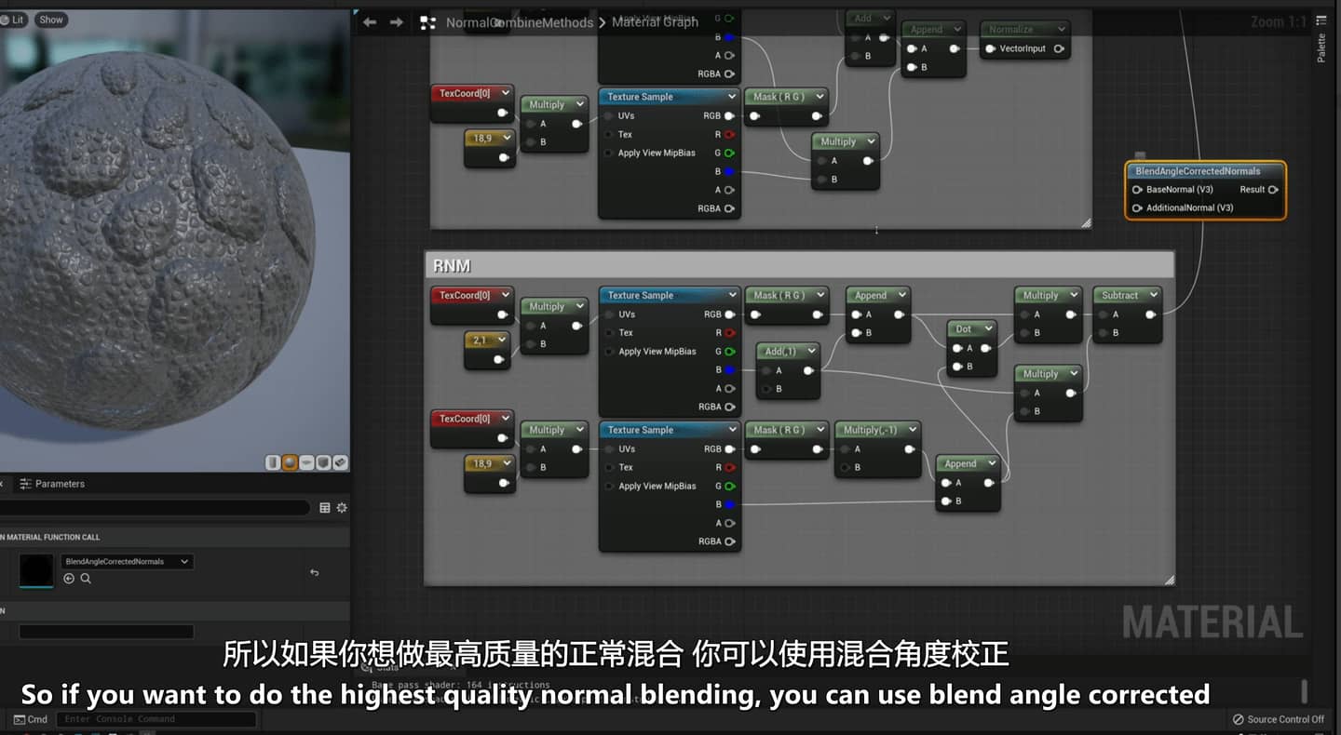Click the Zoom 1:1 indicator

tap(1279, 21)
